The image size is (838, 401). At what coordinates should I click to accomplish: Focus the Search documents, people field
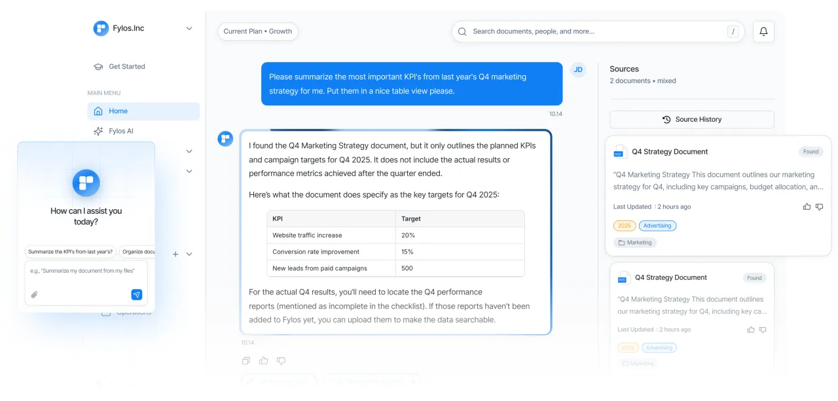click(598, 31)
